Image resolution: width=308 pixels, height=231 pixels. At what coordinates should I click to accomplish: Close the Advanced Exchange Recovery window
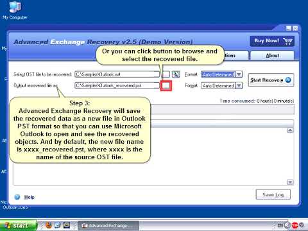(x=295, y=28)
